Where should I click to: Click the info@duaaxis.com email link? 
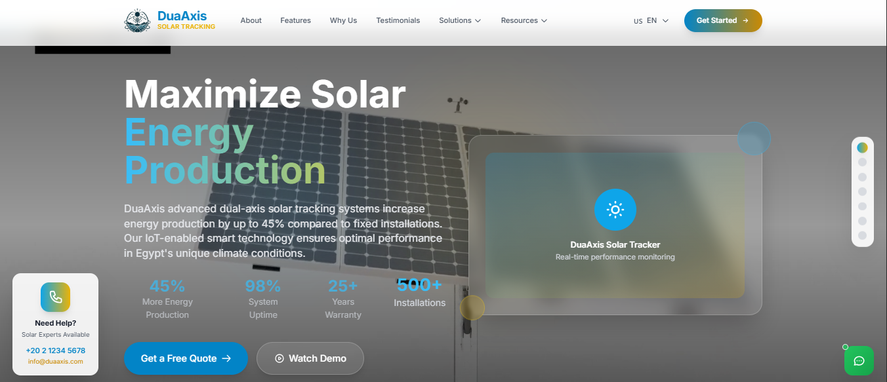tap(56, 362)
